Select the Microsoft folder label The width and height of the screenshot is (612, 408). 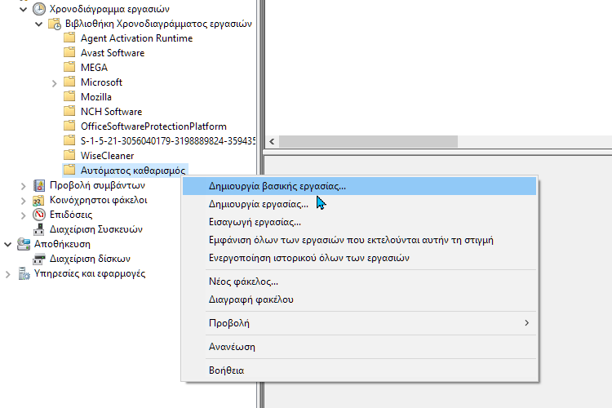coord(101,82)
